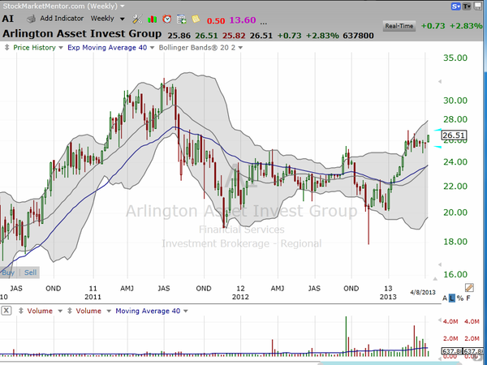Click the Real-Time button
The image size is (487, 365).
pyautogui.click(x=399, y=26)
